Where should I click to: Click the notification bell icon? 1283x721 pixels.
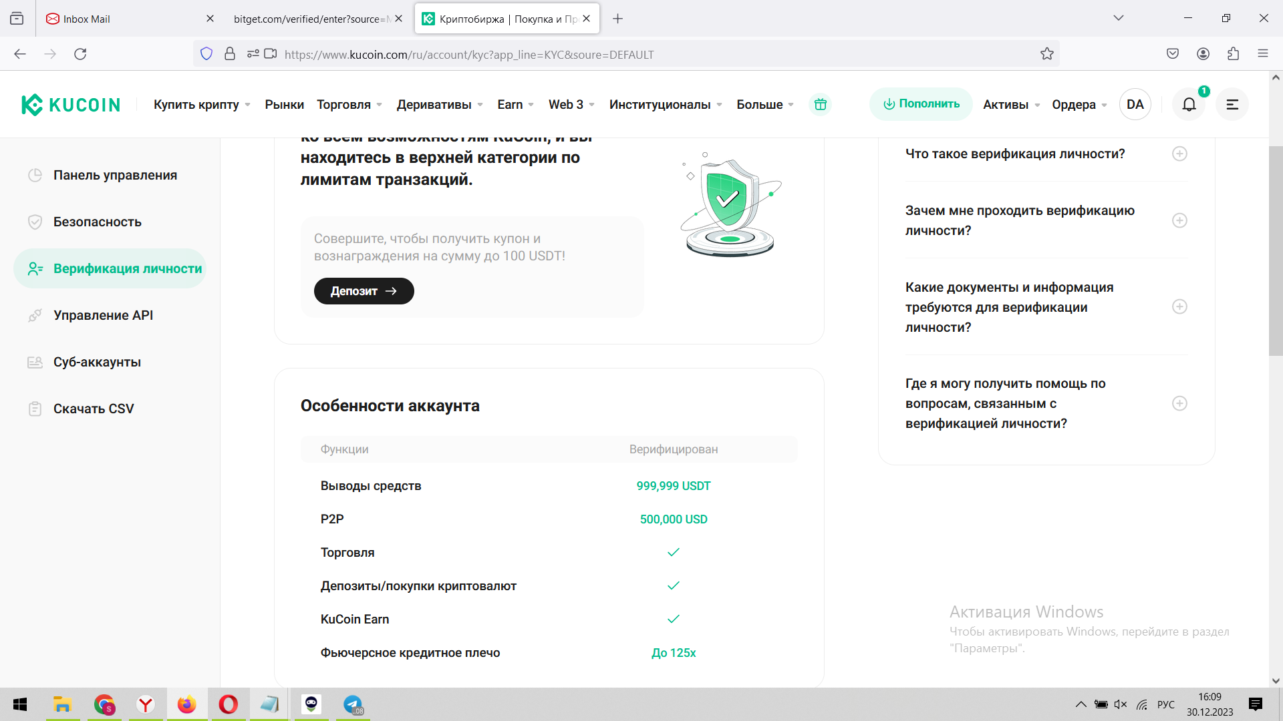[x=1189, y=104]
